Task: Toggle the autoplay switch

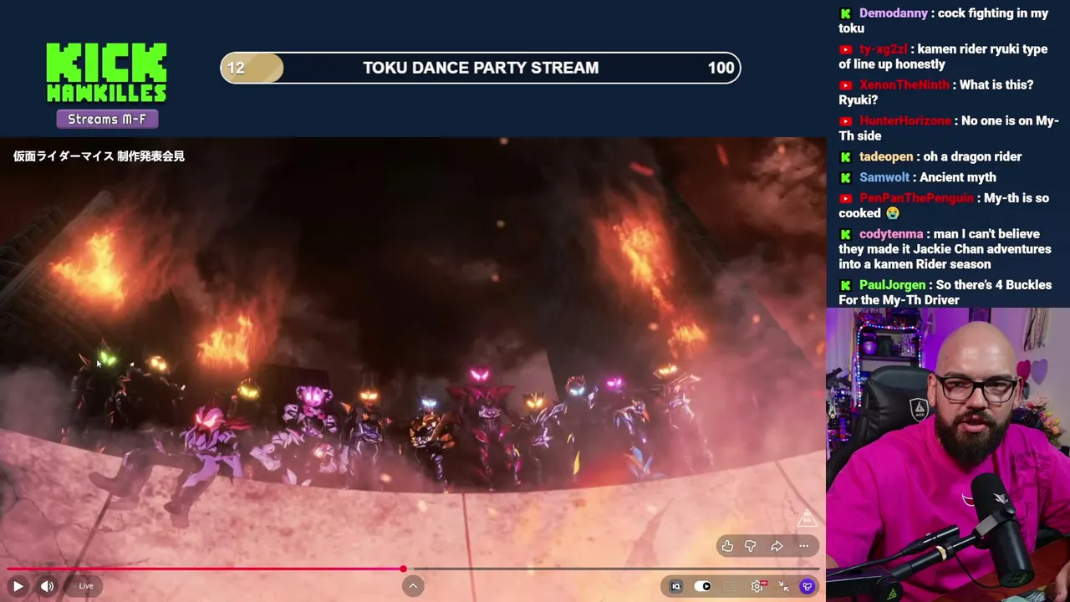Action: (703, 586)
